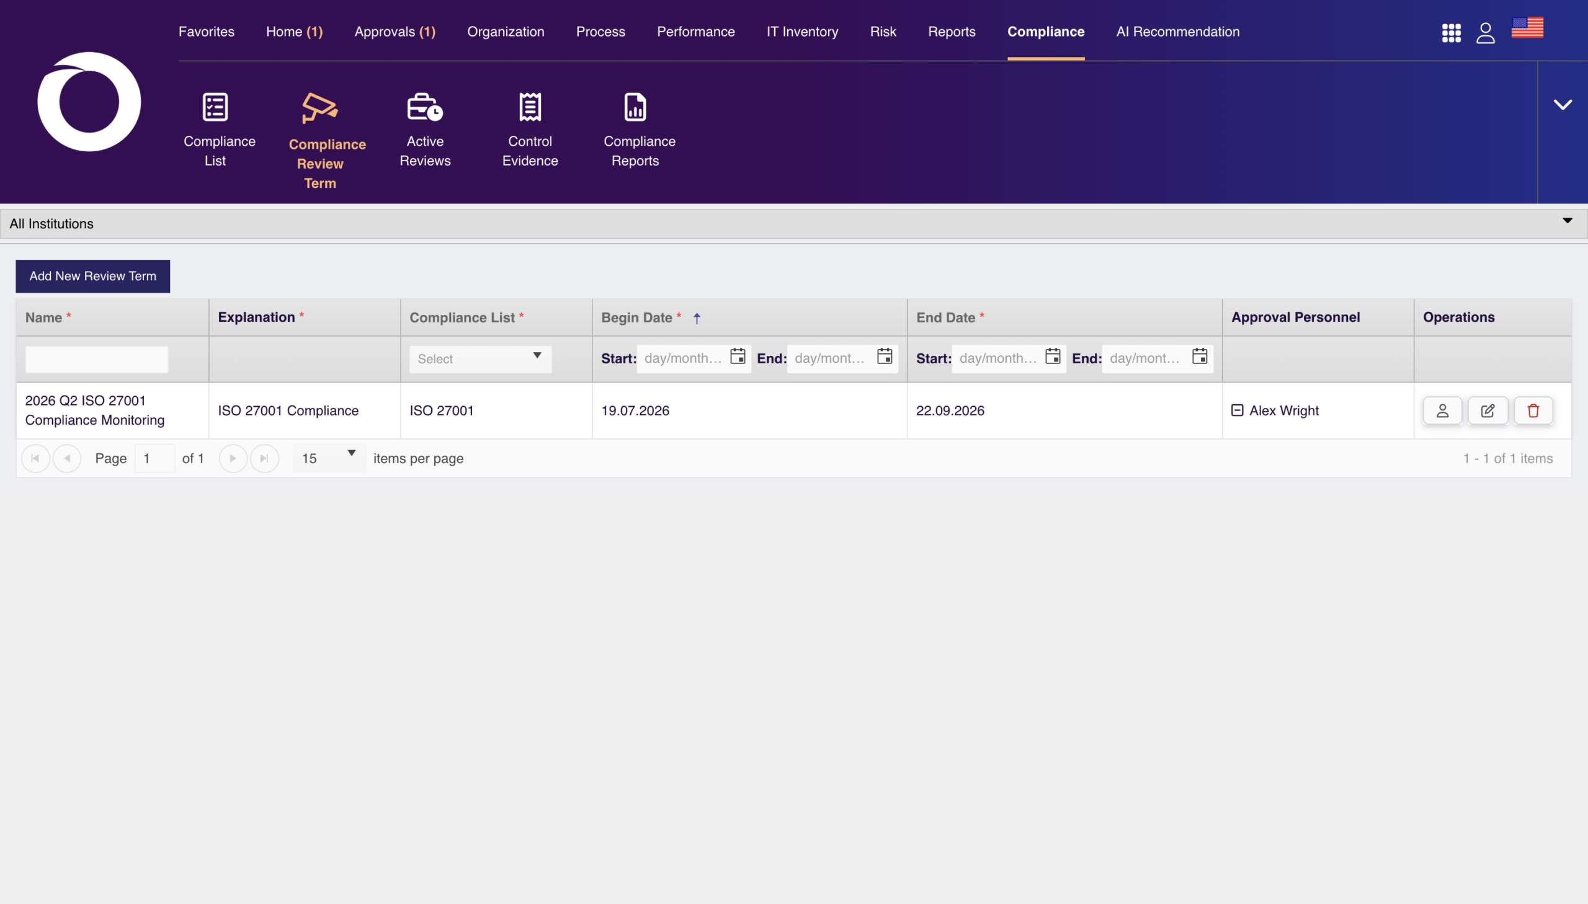Collapse the top navigation panel chevron
This screenshot has width=1588, height=904.
pos(1563,104)
